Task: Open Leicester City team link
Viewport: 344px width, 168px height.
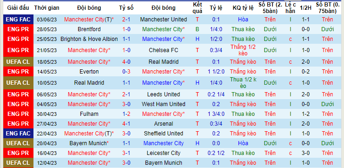Action: tap(164, 153)
